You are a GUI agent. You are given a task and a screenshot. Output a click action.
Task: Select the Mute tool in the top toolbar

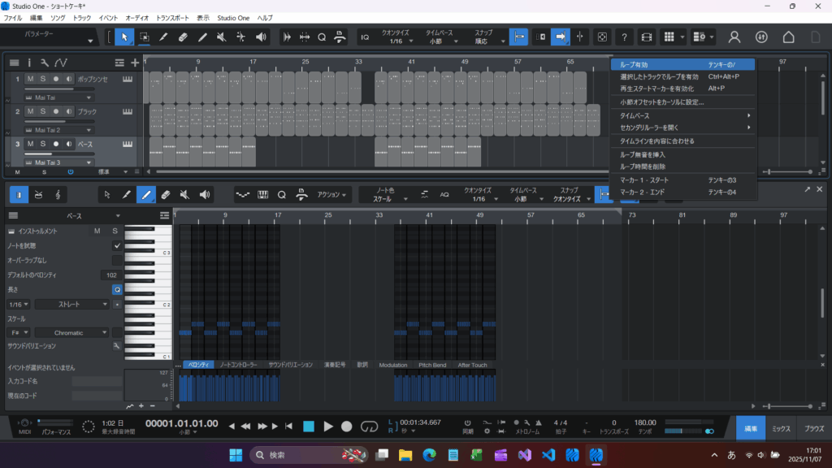[x=222, y=37]
